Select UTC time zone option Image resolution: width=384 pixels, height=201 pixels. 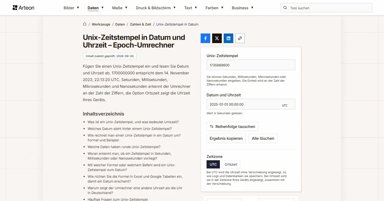click(213, 165)
